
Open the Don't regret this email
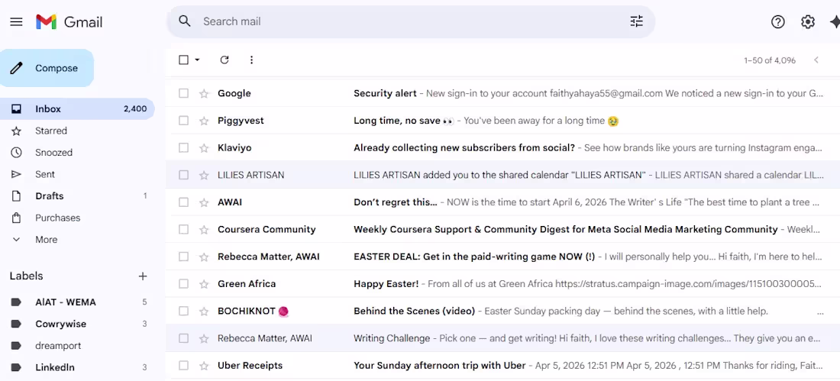pos(396,202)
